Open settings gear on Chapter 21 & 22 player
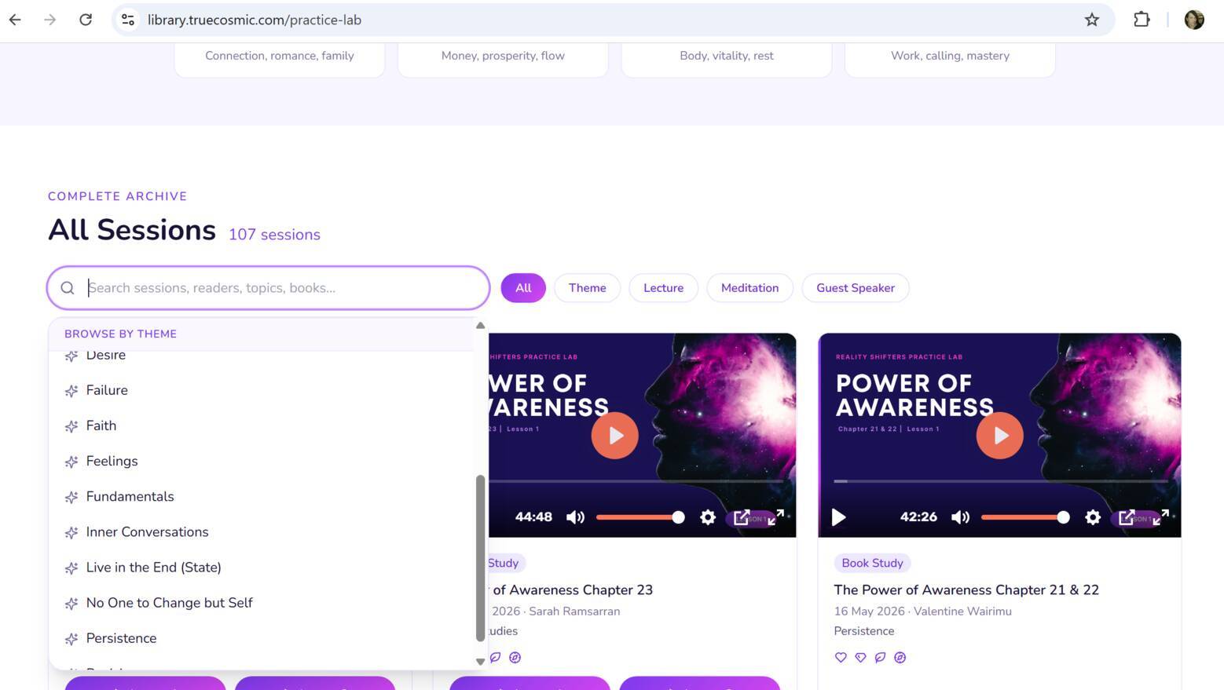This screenshot has width=1224, height=690. click(x=1093, y=517)
